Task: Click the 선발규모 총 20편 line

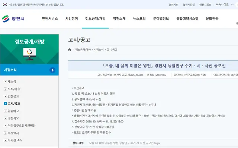Action: [x=93, y=127]
